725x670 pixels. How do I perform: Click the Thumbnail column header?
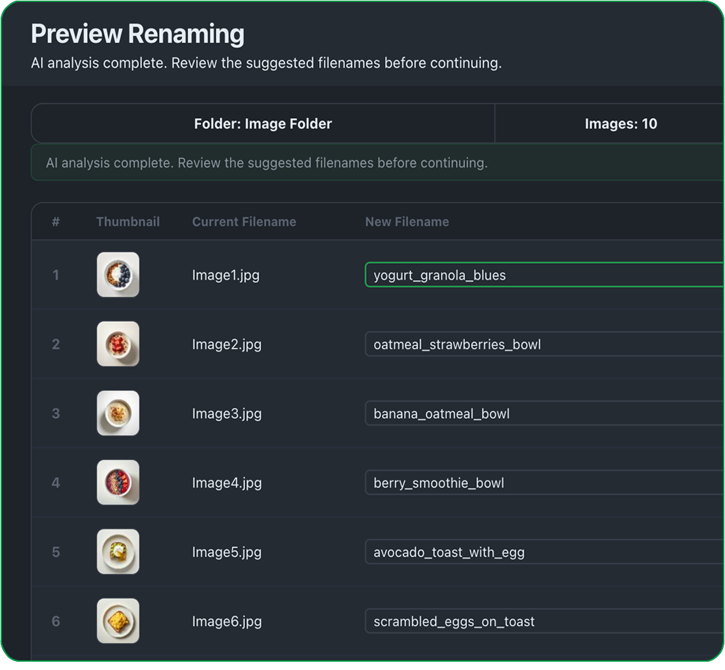point(128,222)
